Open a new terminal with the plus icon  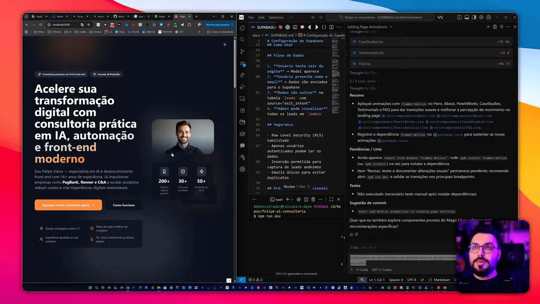pyautogui.click(x=287, y=199)
